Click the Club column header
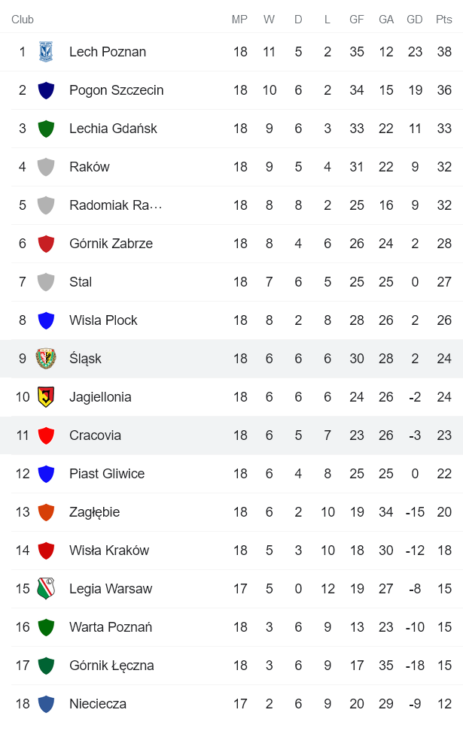 pyautogui.click(x=23, y=20)
